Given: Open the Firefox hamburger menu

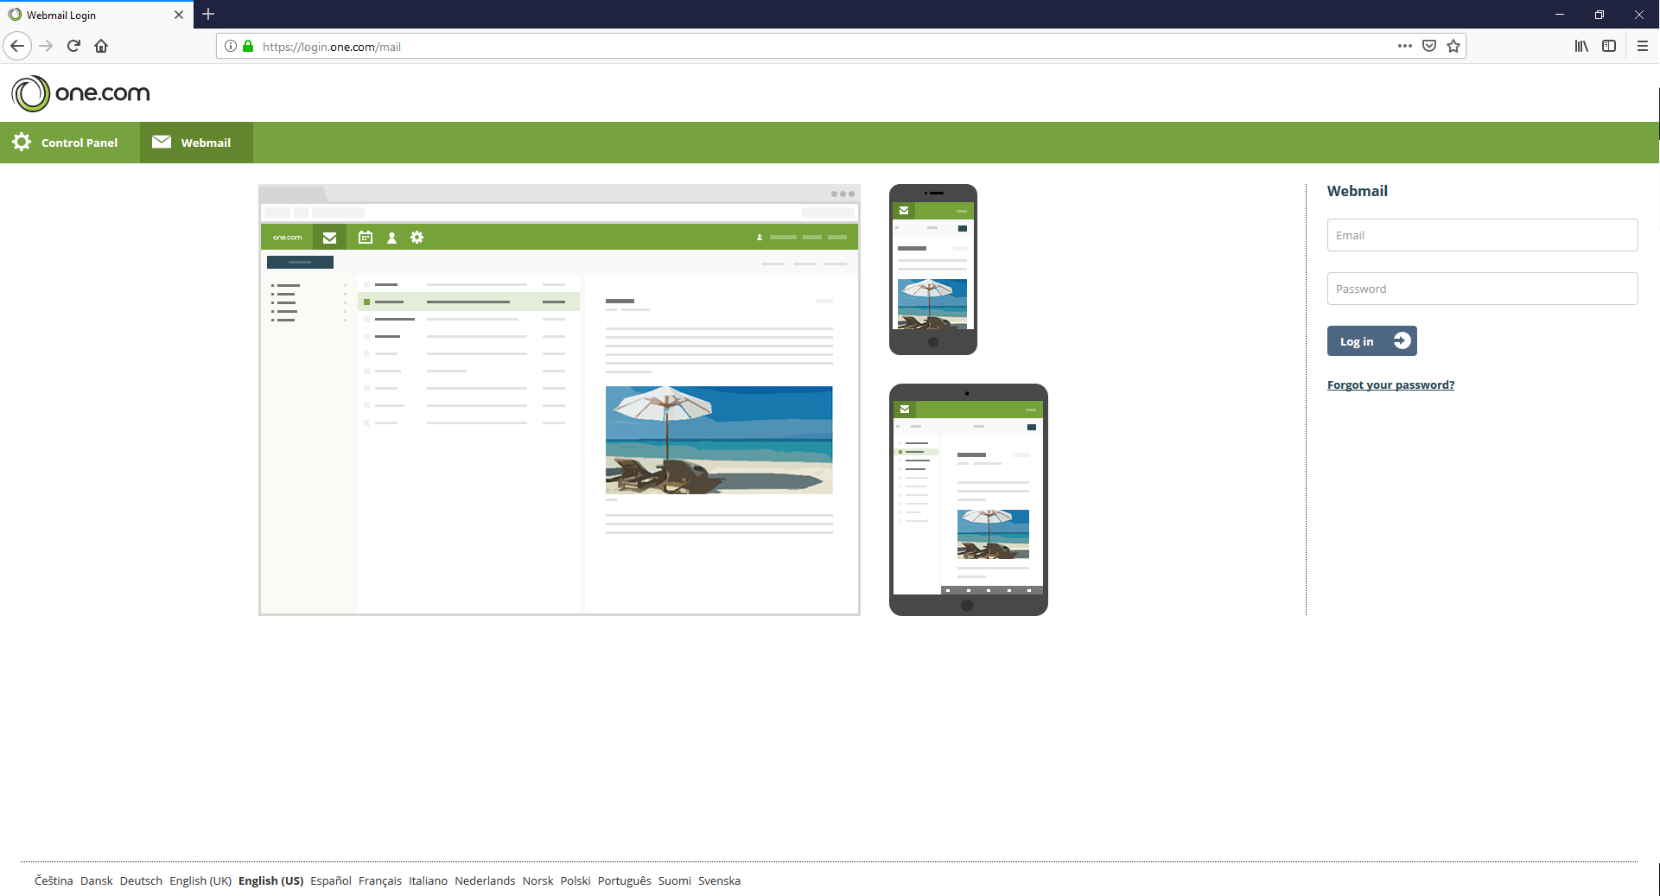Looking at the screenshot, I should click(1644, 46).
